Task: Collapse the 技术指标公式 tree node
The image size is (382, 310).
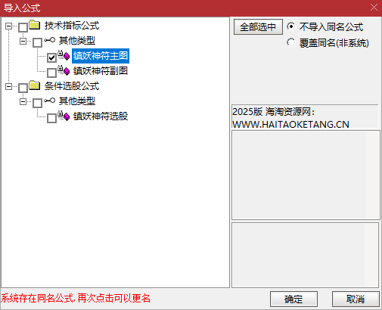Action: point(8,26)
